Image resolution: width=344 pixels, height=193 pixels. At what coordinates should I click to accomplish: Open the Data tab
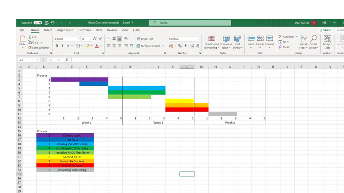point(99,30)
